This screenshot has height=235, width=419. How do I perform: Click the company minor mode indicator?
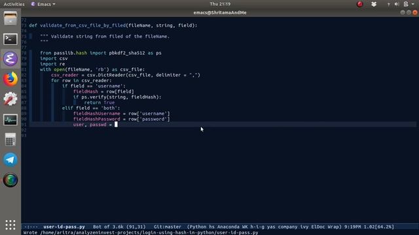click(287, 227)
